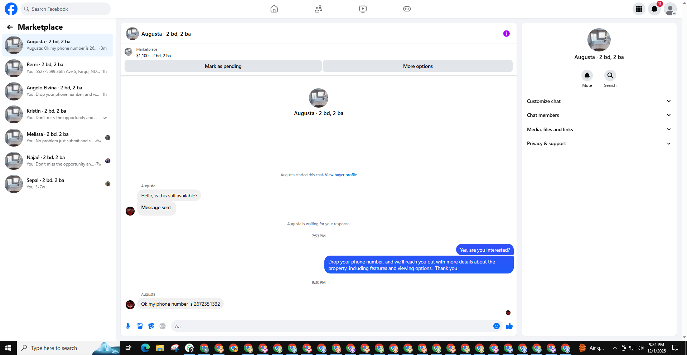Click the Mark as pending button
This screenshot has height=355, width=687.
point(223,66)
